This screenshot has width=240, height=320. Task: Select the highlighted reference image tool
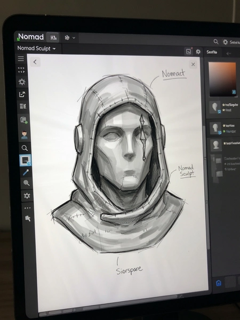26,160
